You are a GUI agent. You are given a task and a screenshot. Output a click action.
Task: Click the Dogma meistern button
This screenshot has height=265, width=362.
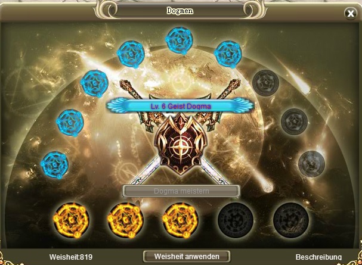pos(181,191)
